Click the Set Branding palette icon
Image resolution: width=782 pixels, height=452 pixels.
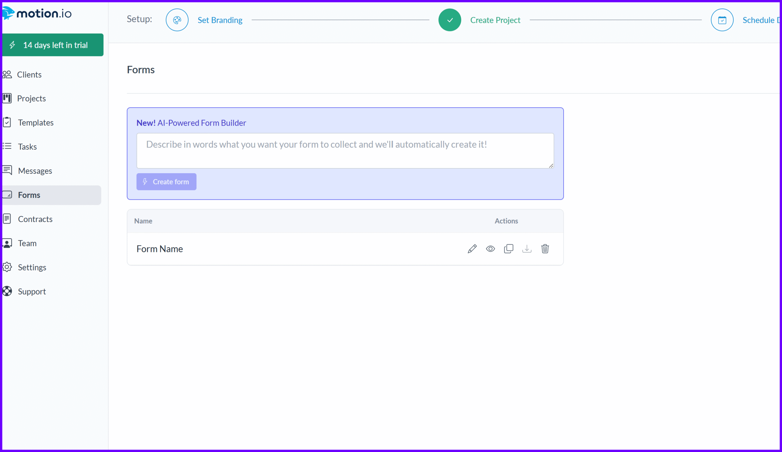point(177,20)
